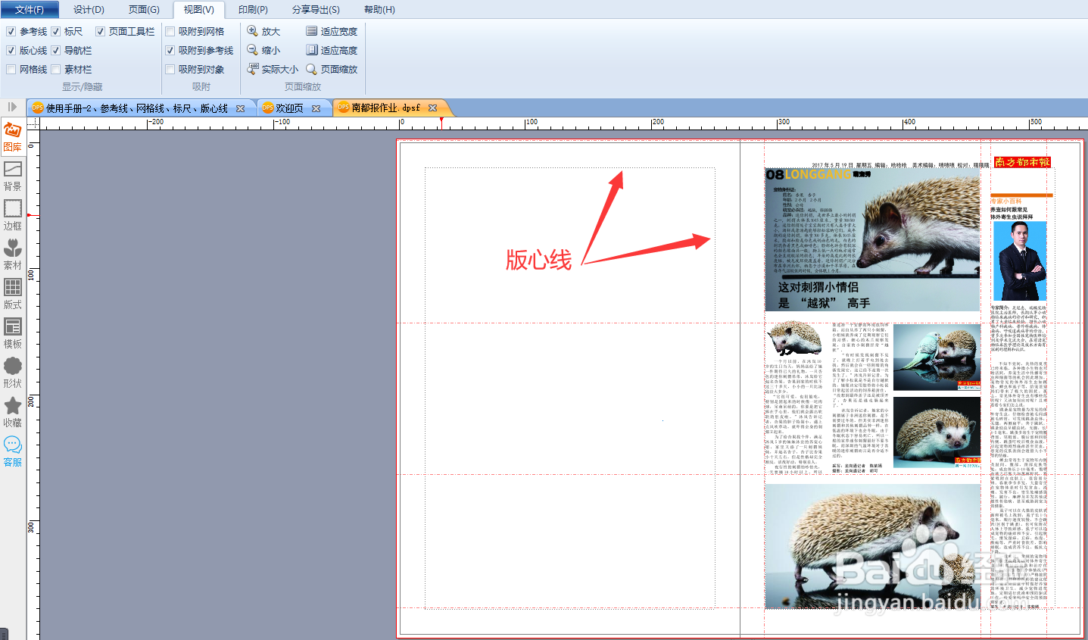Switch to the 印刷(P) ribbon tab
The height and width of the screenshot is (640, 1088).
coord(253,10)
